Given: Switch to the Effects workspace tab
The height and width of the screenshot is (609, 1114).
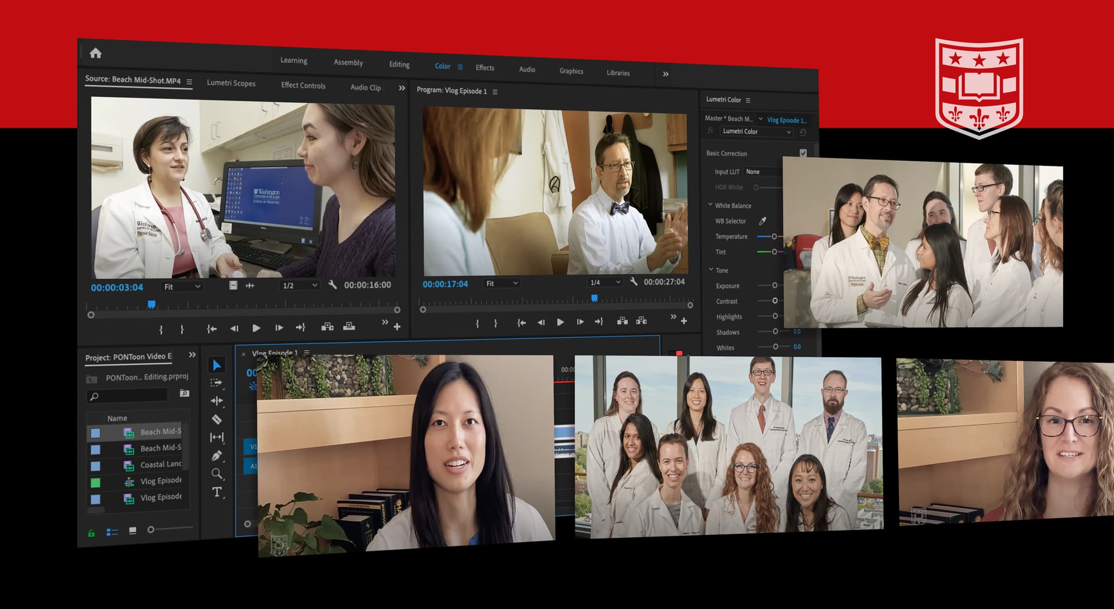Looking at the screenshot, I should click(x=485, y=67).
